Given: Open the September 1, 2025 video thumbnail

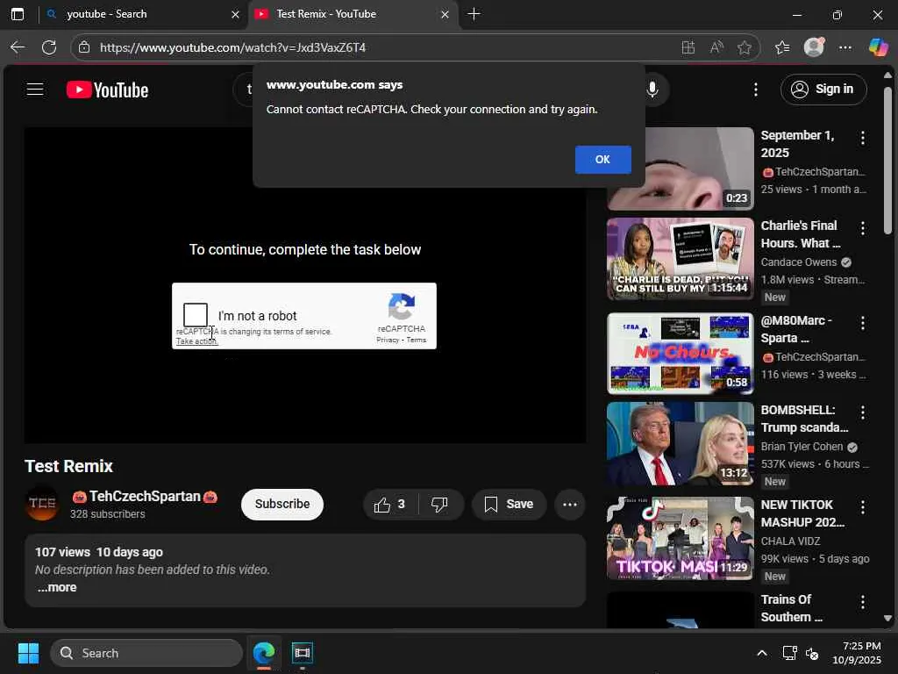Looking at the screenshot, I should [681, 168].
